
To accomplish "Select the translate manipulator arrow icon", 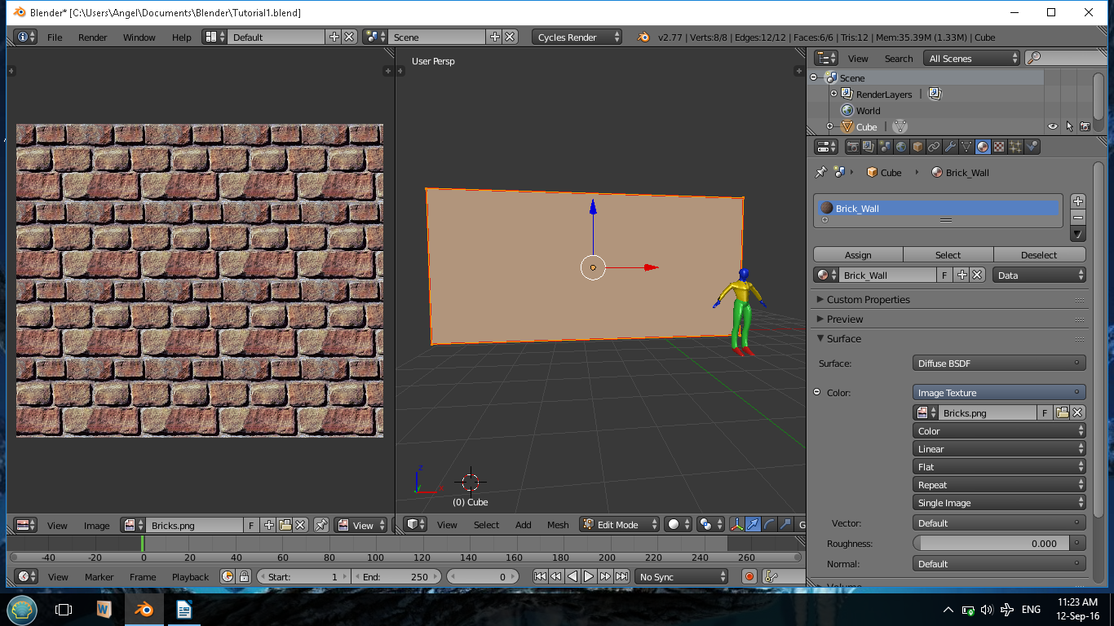I will pos(754,525).
